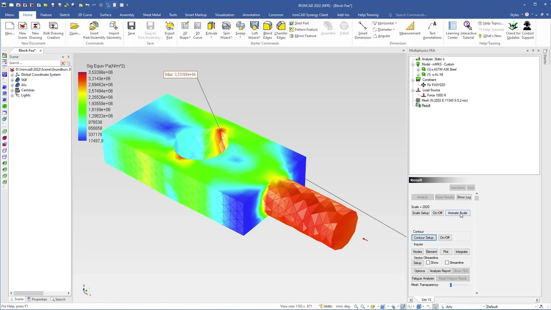The width and height of the screenshot is (551, 310).
Task: Expand the Cameras tree node
Action: point(12,90)
